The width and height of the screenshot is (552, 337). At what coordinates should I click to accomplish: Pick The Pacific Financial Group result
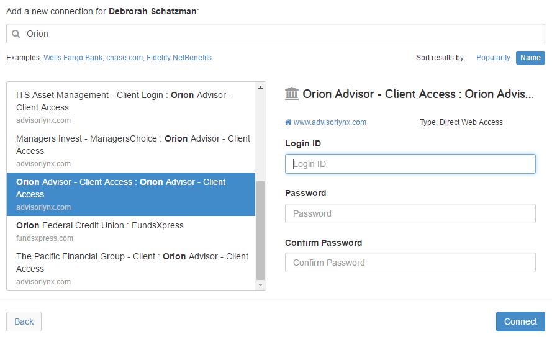click(x=131, y=269)
